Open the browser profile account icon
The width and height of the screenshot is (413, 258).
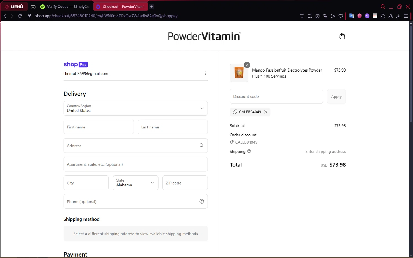390,16
